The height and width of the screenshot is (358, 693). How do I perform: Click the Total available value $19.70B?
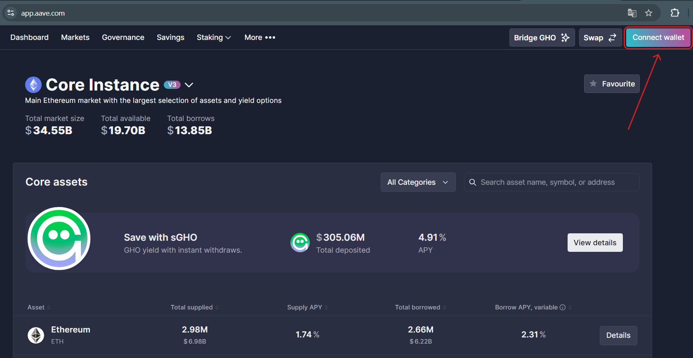(123, 130)
